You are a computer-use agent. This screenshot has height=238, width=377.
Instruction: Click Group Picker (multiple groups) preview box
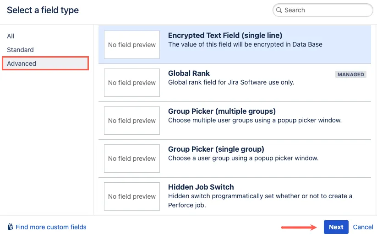coord(132,121)
